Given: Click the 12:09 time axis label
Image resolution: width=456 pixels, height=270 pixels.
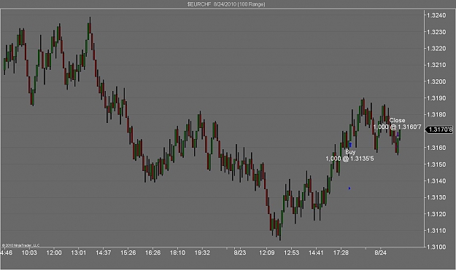Looking at the screenshot, I should 267,253.
